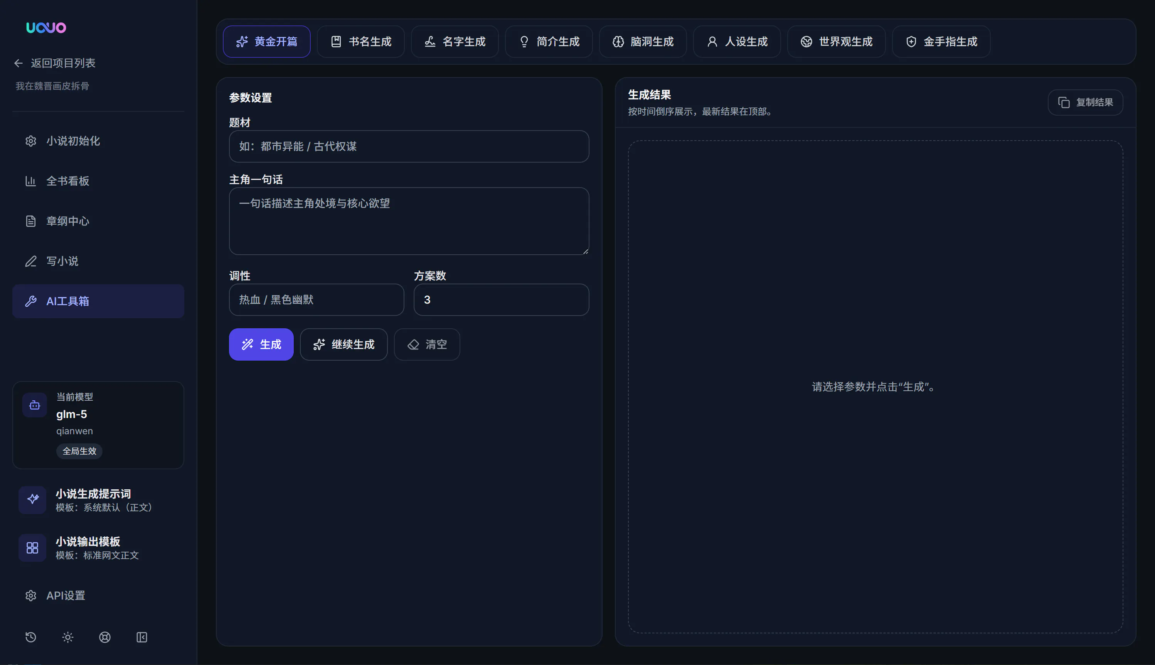Go back via 返回项目列表 link
This screenshot has height=665, width=1155.
tap(55, 63)
